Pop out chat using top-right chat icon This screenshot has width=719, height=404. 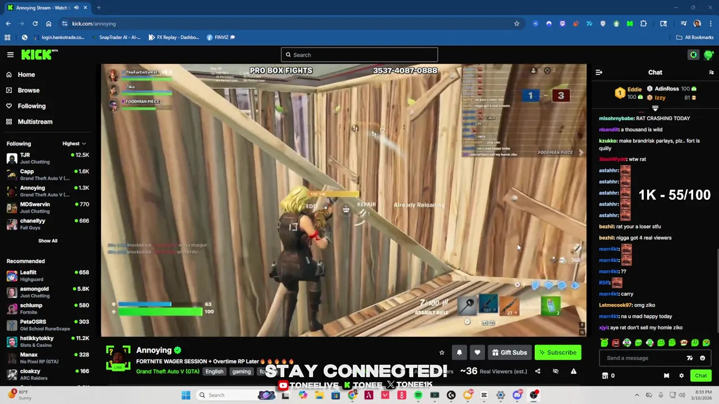[x=711, y=72]
